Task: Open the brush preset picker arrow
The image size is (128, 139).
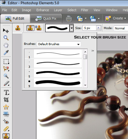Action: (x=72, y=28)
